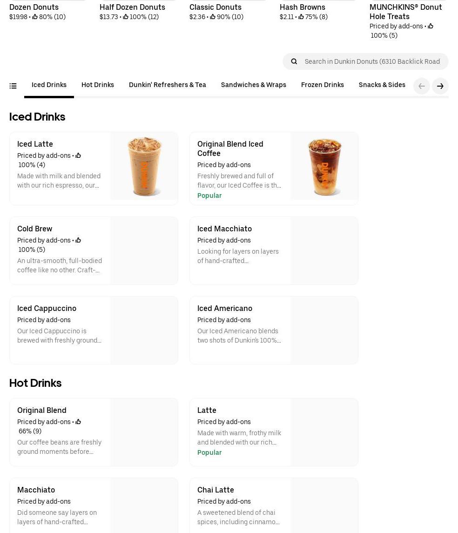Open the menu category list icon
This screenshot has height=533, width=458.
(13, 86)
